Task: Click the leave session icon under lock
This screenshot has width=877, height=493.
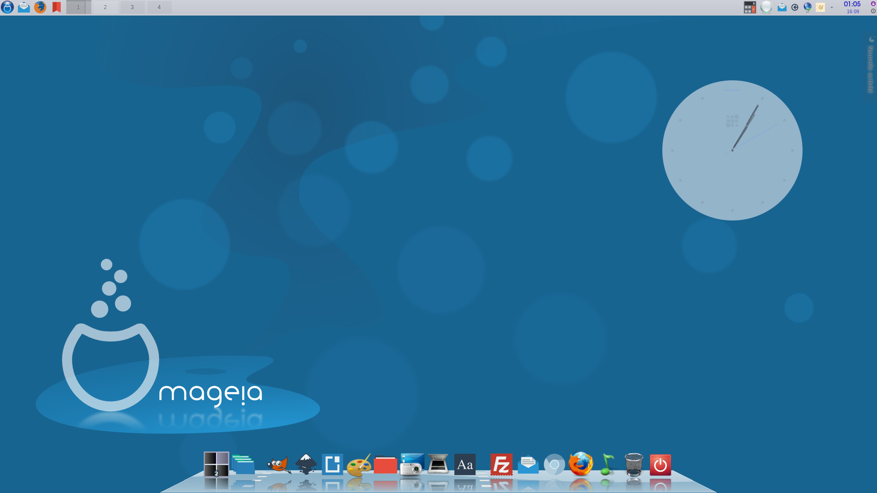Action: pyautogui.click(x=873, y=11)
